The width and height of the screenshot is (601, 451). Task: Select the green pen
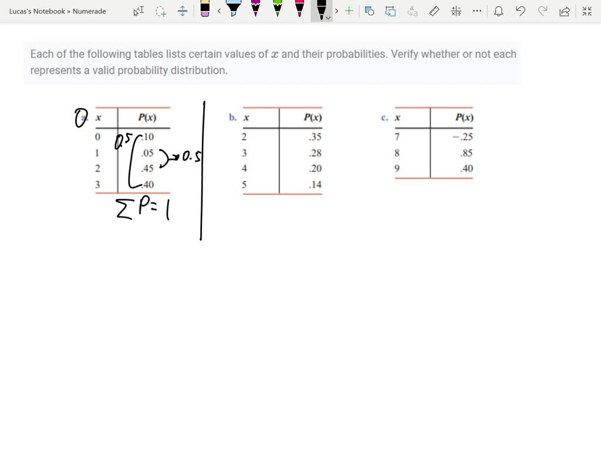click(x=278, y=8)
